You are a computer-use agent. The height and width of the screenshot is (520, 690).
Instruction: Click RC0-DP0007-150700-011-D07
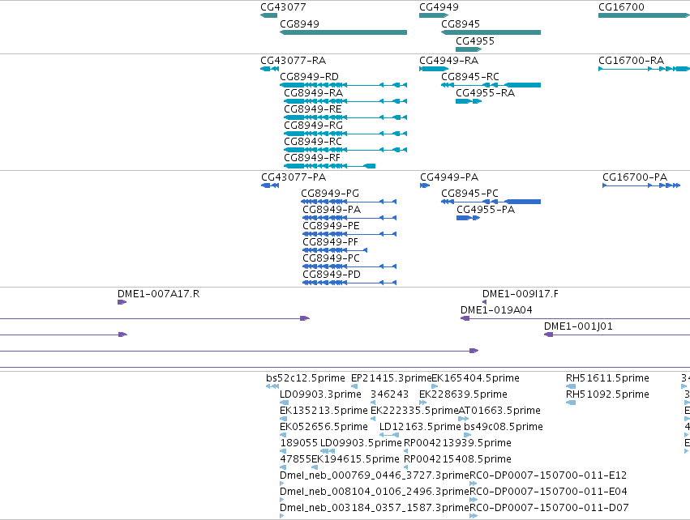point(474,516)
